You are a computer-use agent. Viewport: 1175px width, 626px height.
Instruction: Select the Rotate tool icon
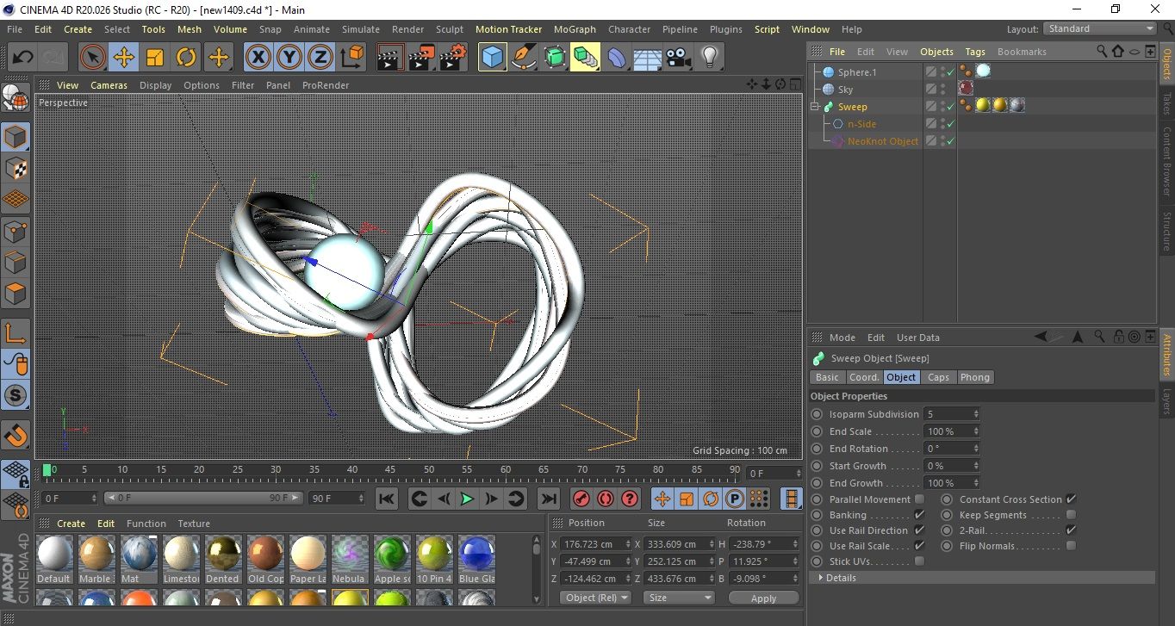point(186,58)
